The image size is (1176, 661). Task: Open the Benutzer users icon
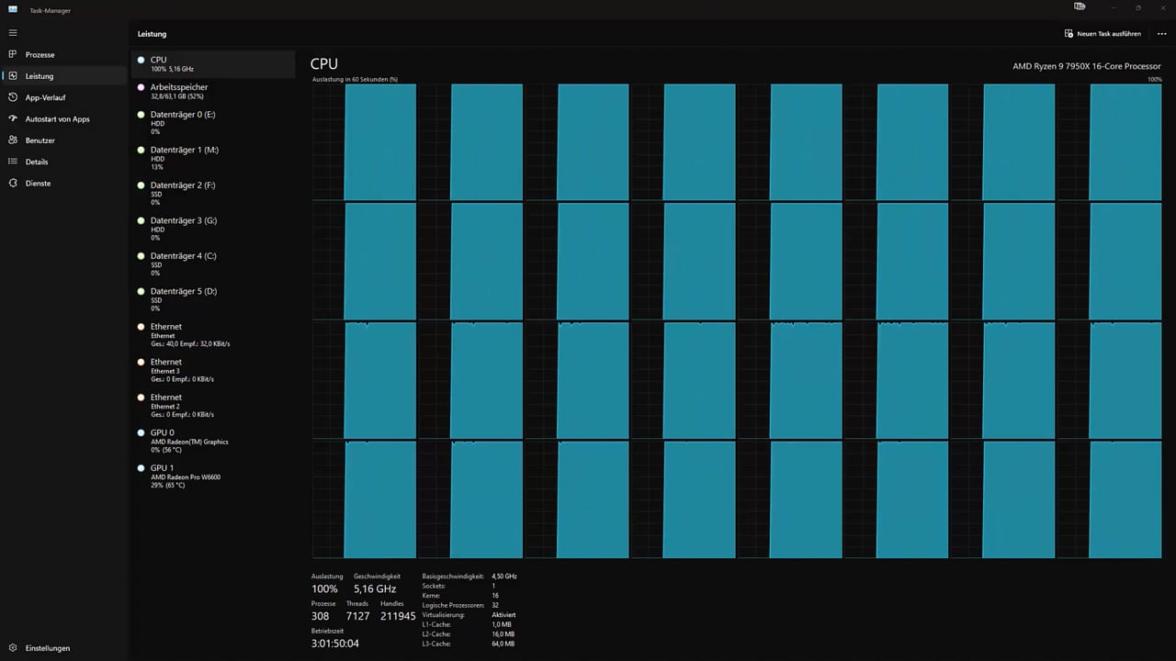click(x=13, y=140)
